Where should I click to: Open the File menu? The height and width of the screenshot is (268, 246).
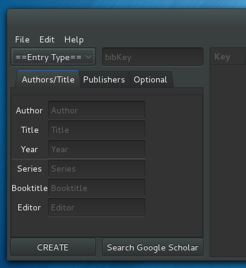click(x=22, y=39)
